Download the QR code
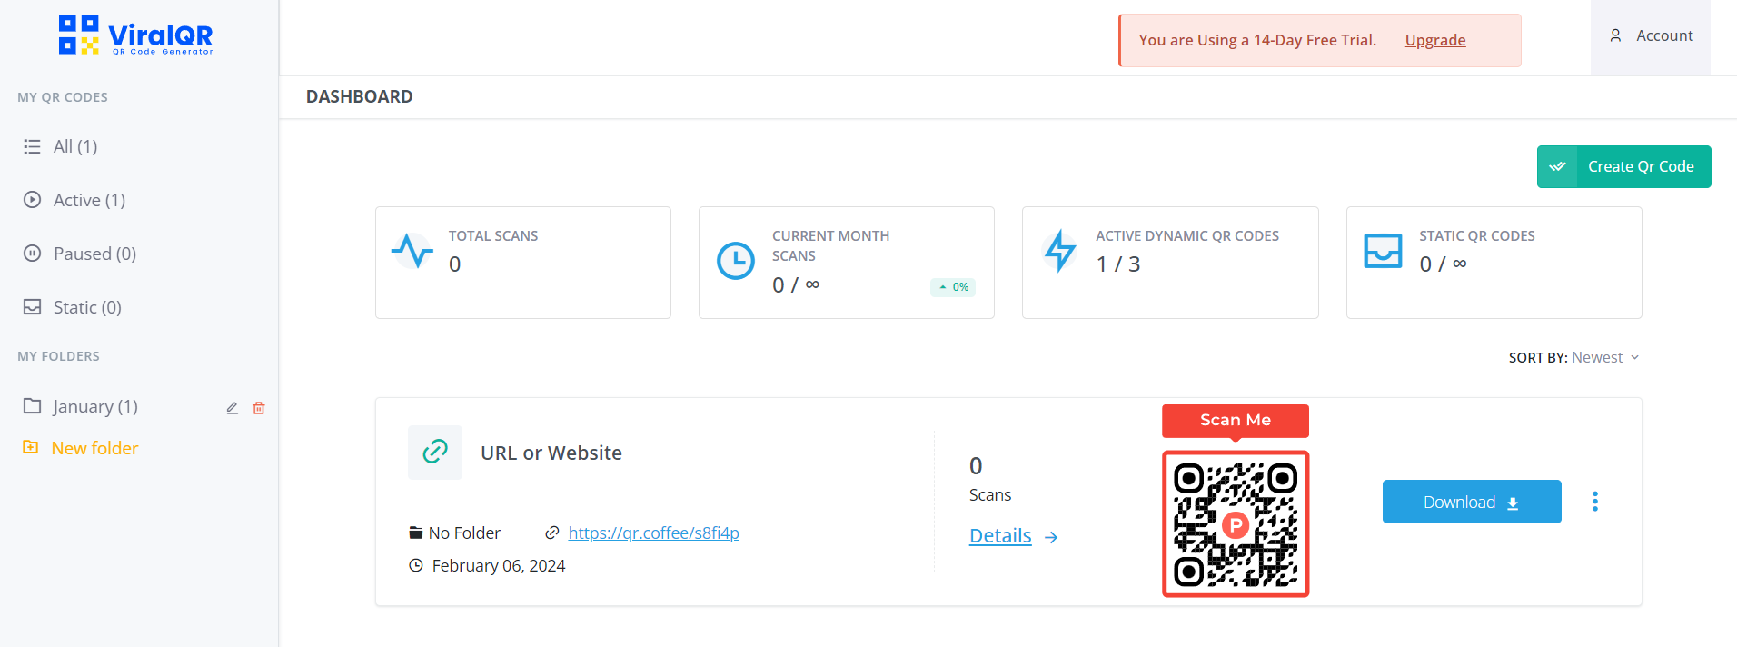1737x647 pixels. pyautogui.click(x=1472, y=502)
